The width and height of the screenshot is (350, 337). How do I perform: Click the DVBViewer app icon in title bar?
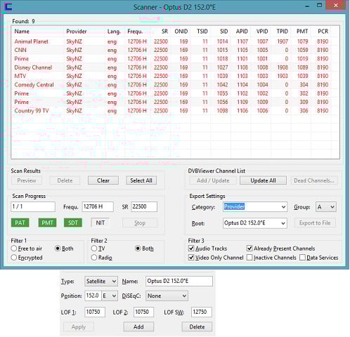click(8, 6)
